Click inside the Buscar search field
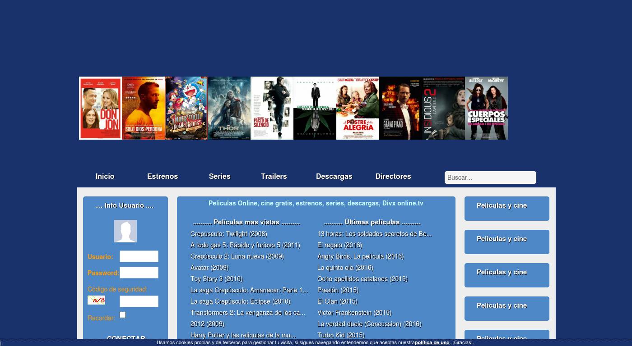The width and height of the screenshot is (632, 346). coord(490,178)
